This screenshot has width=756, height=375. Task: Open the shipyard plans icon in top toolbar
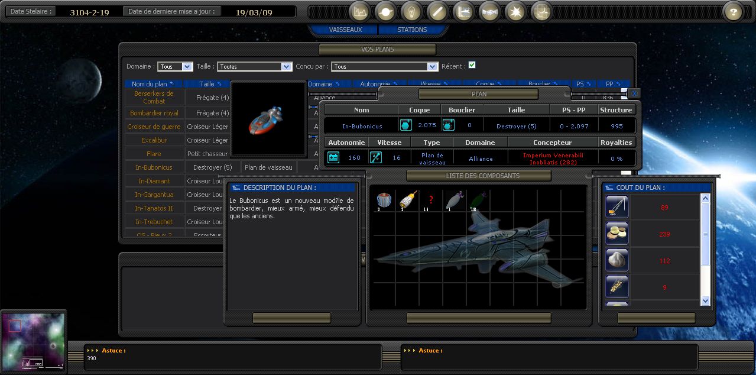click(463, 11)
